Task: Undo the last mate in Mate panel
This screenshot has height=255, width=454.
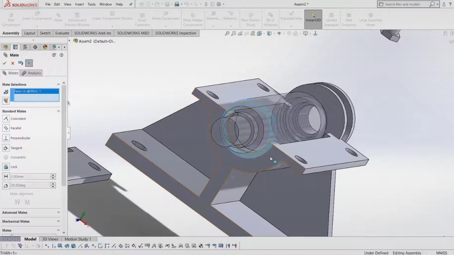Action: [21, 63]
